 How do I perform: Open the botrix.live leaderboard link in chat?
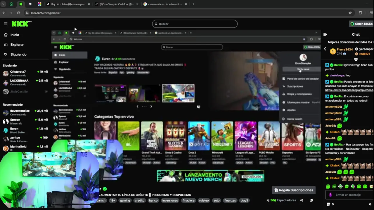click(x=349, y=90)
